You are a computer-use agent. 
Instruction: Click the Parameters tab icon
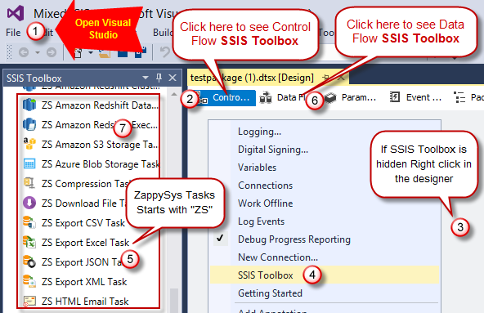click(x=330, y=98)
